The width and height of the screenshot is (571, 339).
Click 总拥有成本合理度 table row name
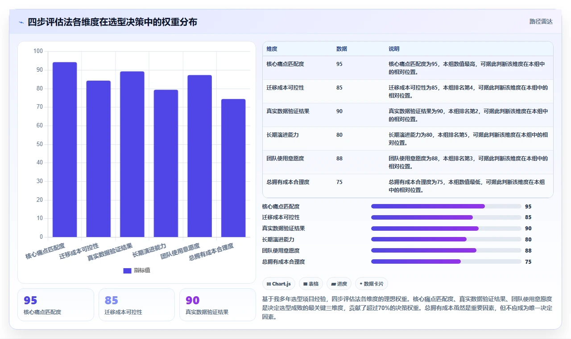[288, 182]
